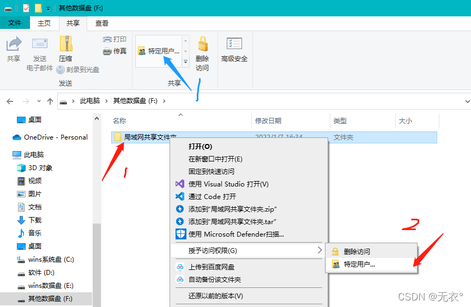Select 此电脑 in navigation pane
The image size is (471, 307).
(x=28, y=155)
